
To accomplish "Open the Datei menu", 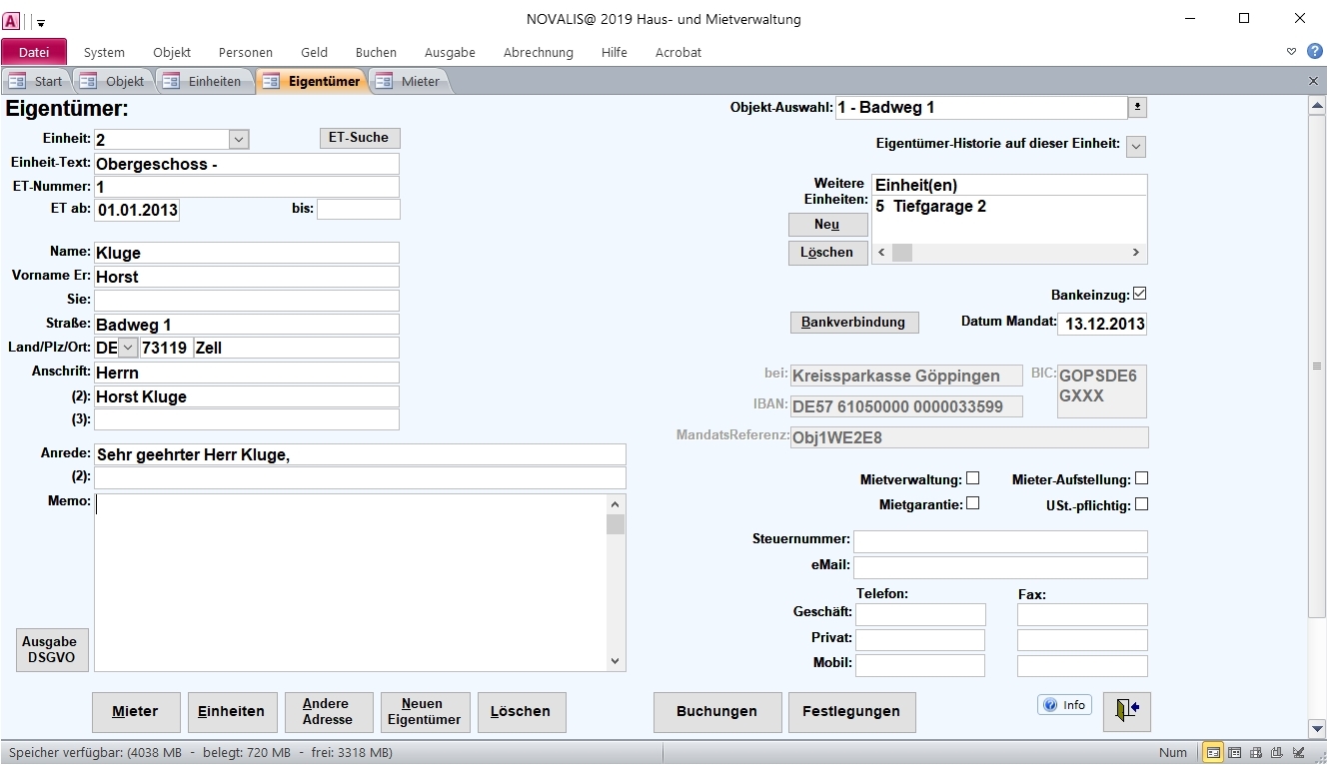I will point(34,52).
